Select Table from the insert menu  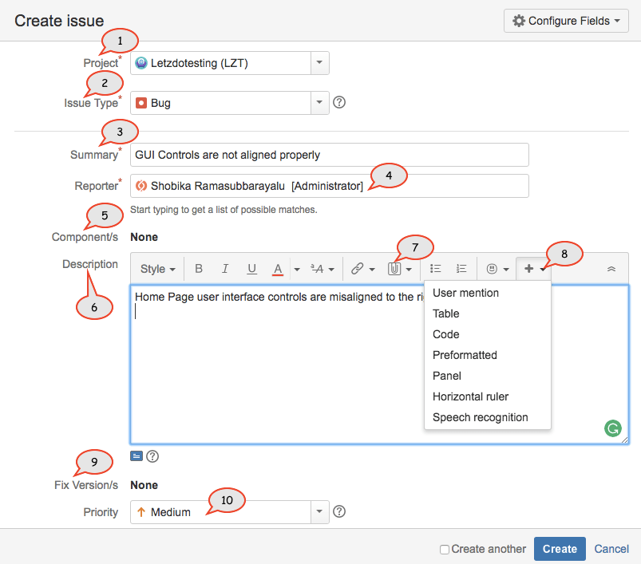pyautogui.click(x=445, y=314)
